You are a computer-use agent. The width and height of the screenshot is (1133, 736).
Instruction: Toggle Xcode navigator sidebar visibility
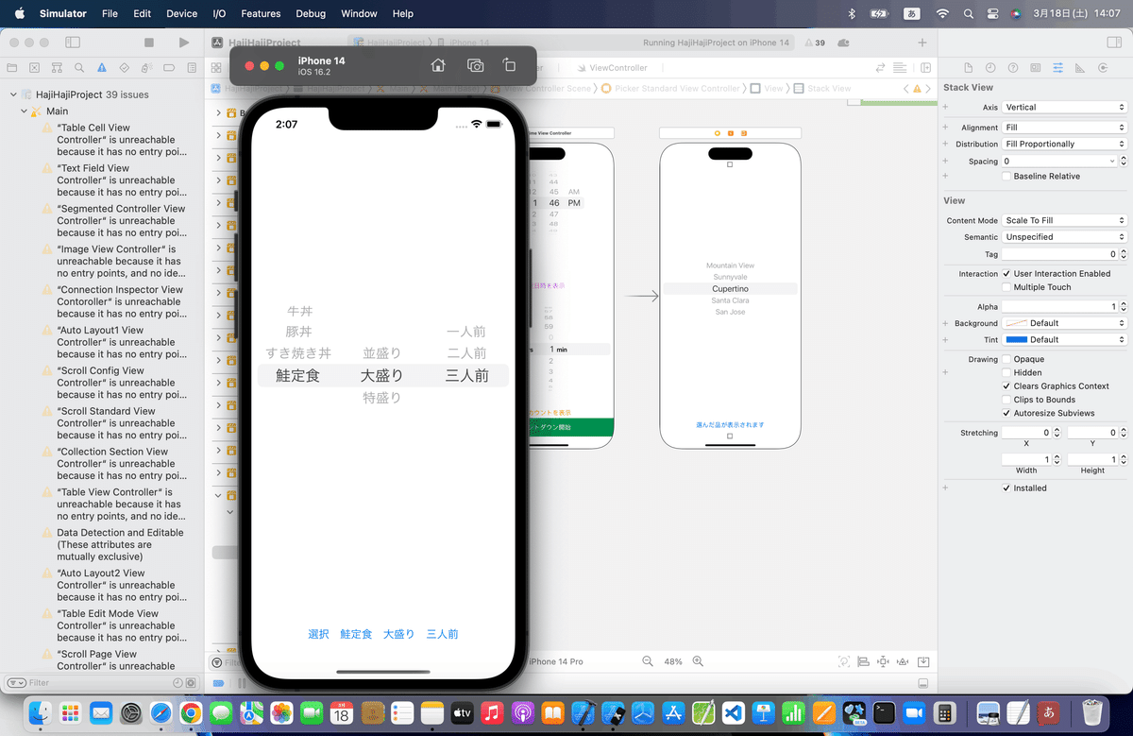[x=73, y=43]
